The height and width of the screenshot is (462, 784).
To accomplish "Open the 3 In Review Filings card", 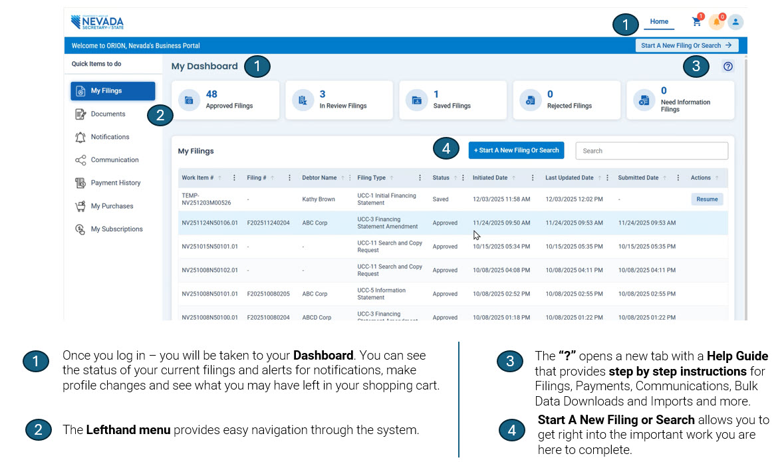I will click(339, 100).
